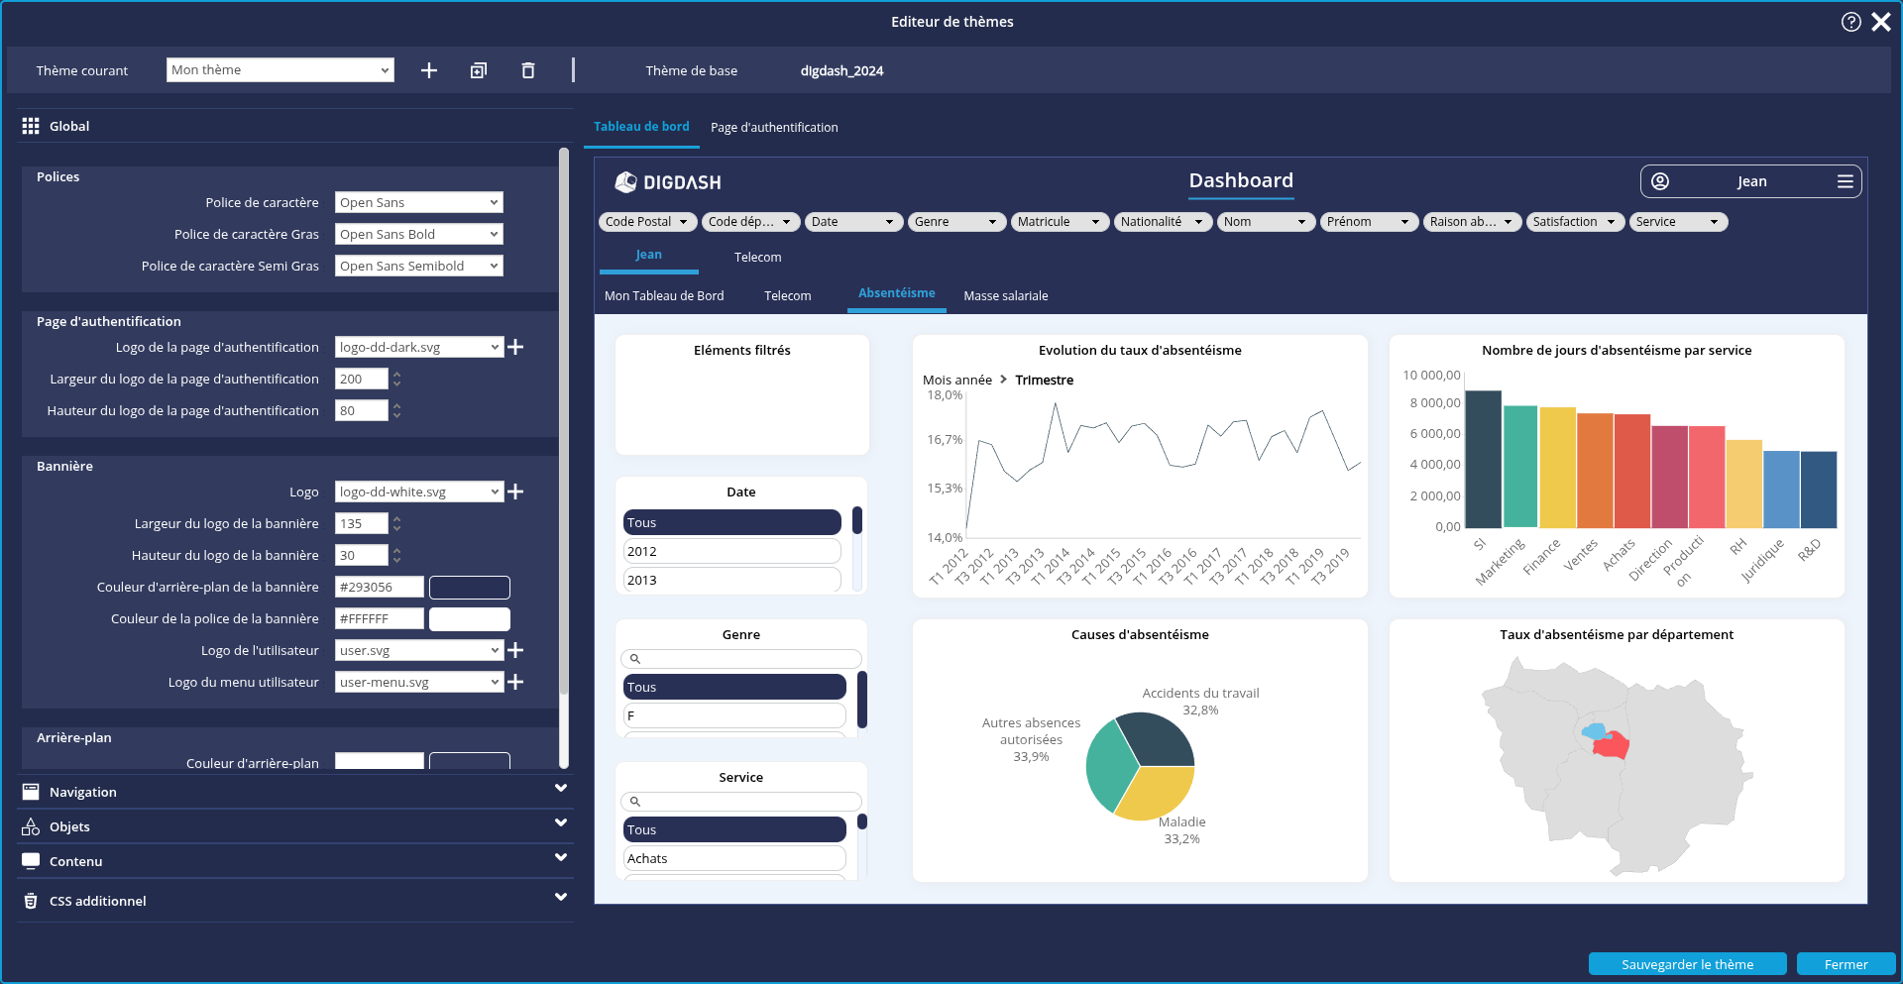Open the help question mark icon
This screenshot has height=984, width=1903.
[1850, 22]
